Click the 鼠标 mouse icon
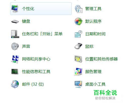The image size is (128, 108). 78,46
